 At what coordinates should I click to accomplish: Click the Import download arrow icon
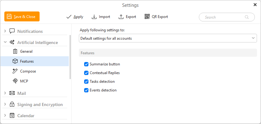click(94, 17)
